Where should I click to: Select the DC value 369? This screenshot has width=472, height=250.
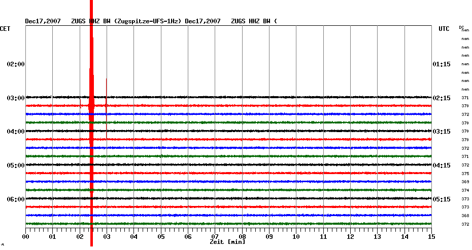pos(465,182)
